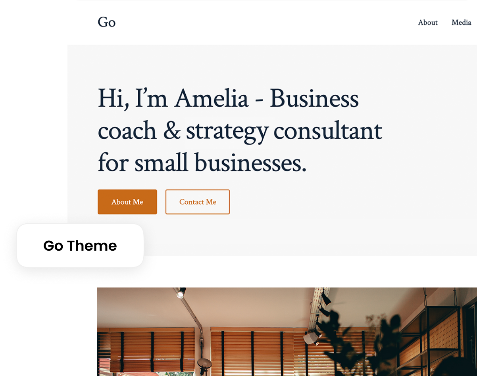The width and height of the screenshot is (477, 376).
Task: Open the About navigation link
Action: (x=427, y=23)
